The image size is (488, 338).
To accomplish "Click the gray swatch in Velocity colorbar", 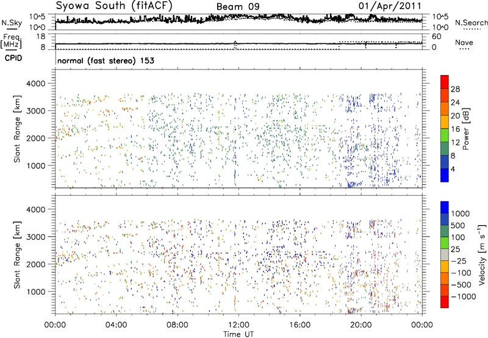I will coord(445,254).
